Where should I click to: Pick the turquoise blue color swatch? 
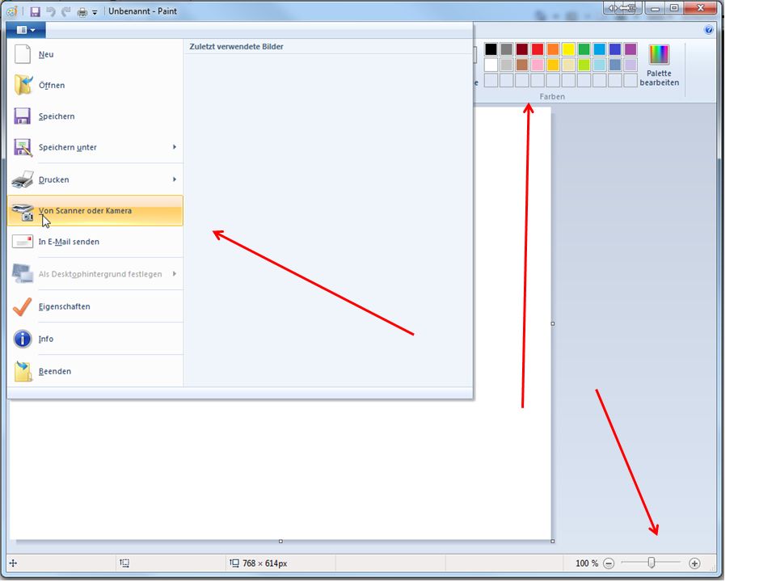(x=599, y=49)
